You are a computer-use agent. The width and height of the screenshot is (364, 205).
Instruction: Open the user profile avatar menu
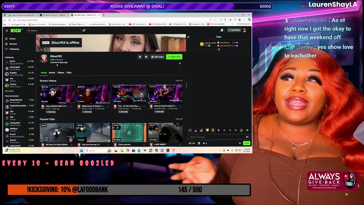tap(244, 30)
